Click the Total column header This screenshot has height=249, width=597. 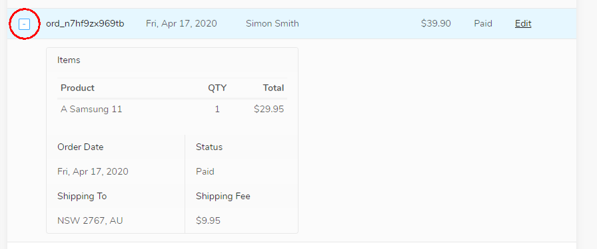[273, 88]
